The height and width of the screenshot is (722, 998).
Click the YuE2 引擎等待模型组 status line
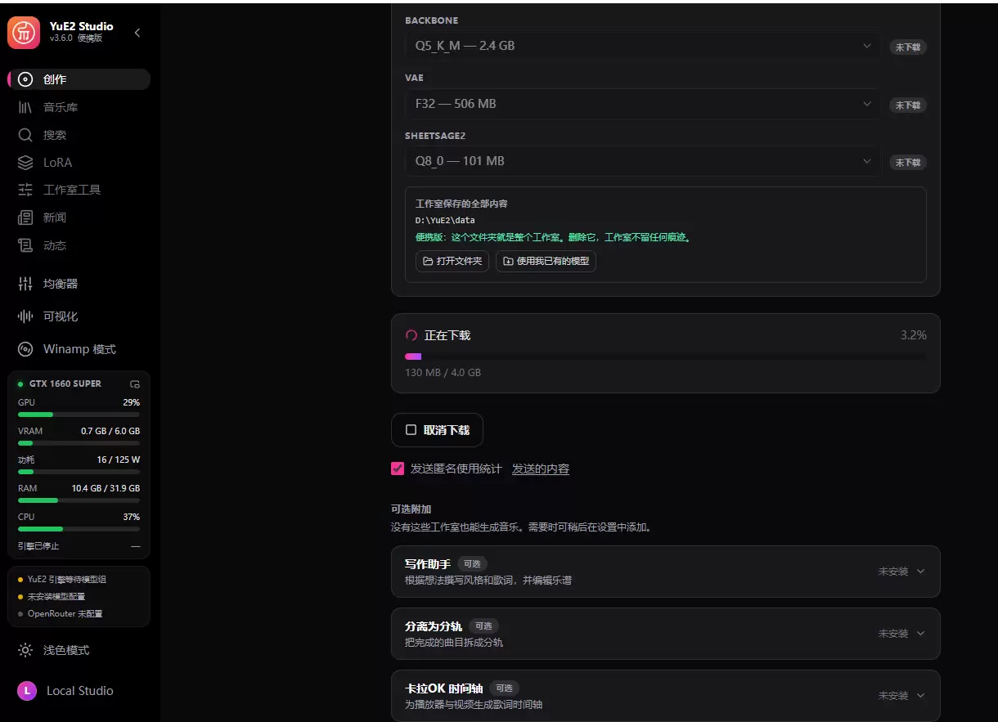point(67,579)
